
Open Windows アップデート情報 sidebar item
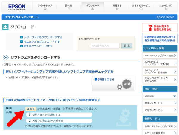pyautogui.click(x=160, y=55)
